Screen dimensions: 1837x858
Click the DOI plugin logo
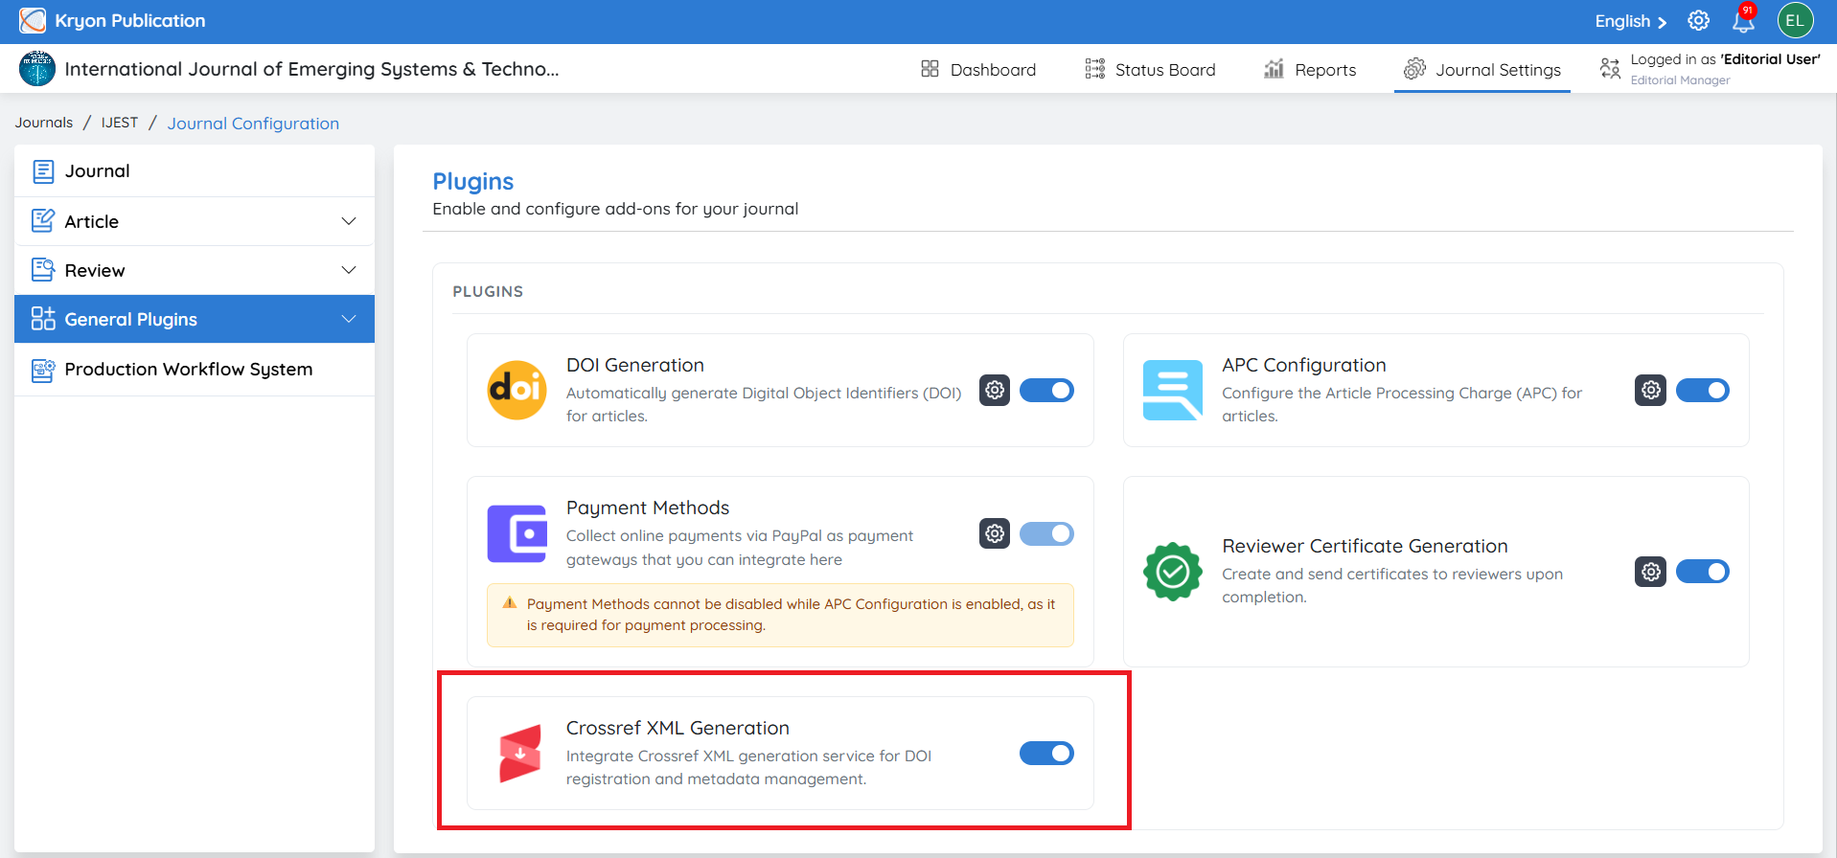click(517, 390)
